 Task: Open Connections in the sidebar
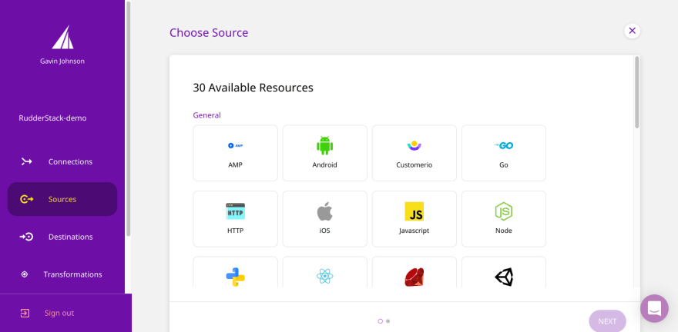pyautogui.click(x=69, y=161)
